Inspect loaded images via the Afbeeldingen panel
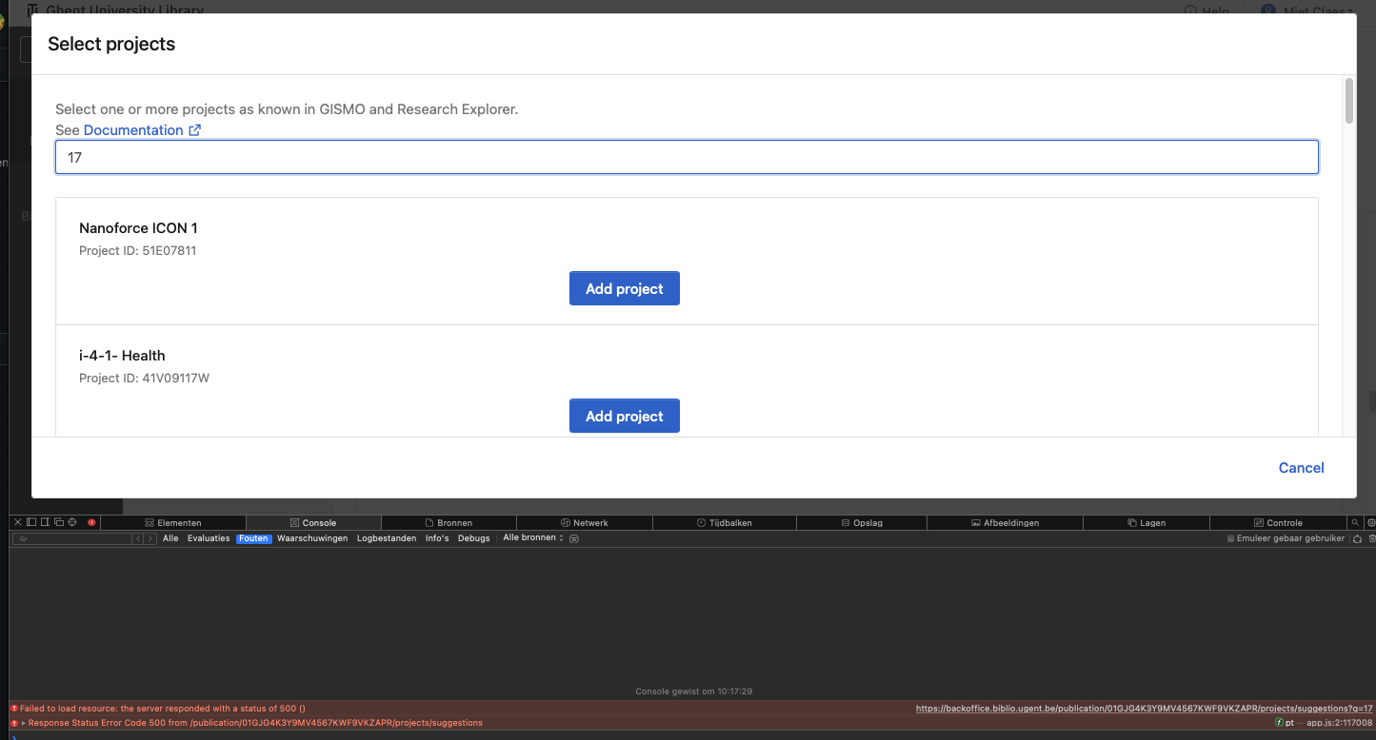This screenshot has width=1376, height=740. point(1005,522)
